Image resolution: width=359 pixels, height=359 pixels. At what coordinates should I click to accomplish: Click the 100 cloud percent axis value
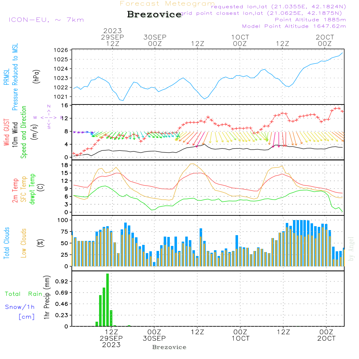click(62, 220)
